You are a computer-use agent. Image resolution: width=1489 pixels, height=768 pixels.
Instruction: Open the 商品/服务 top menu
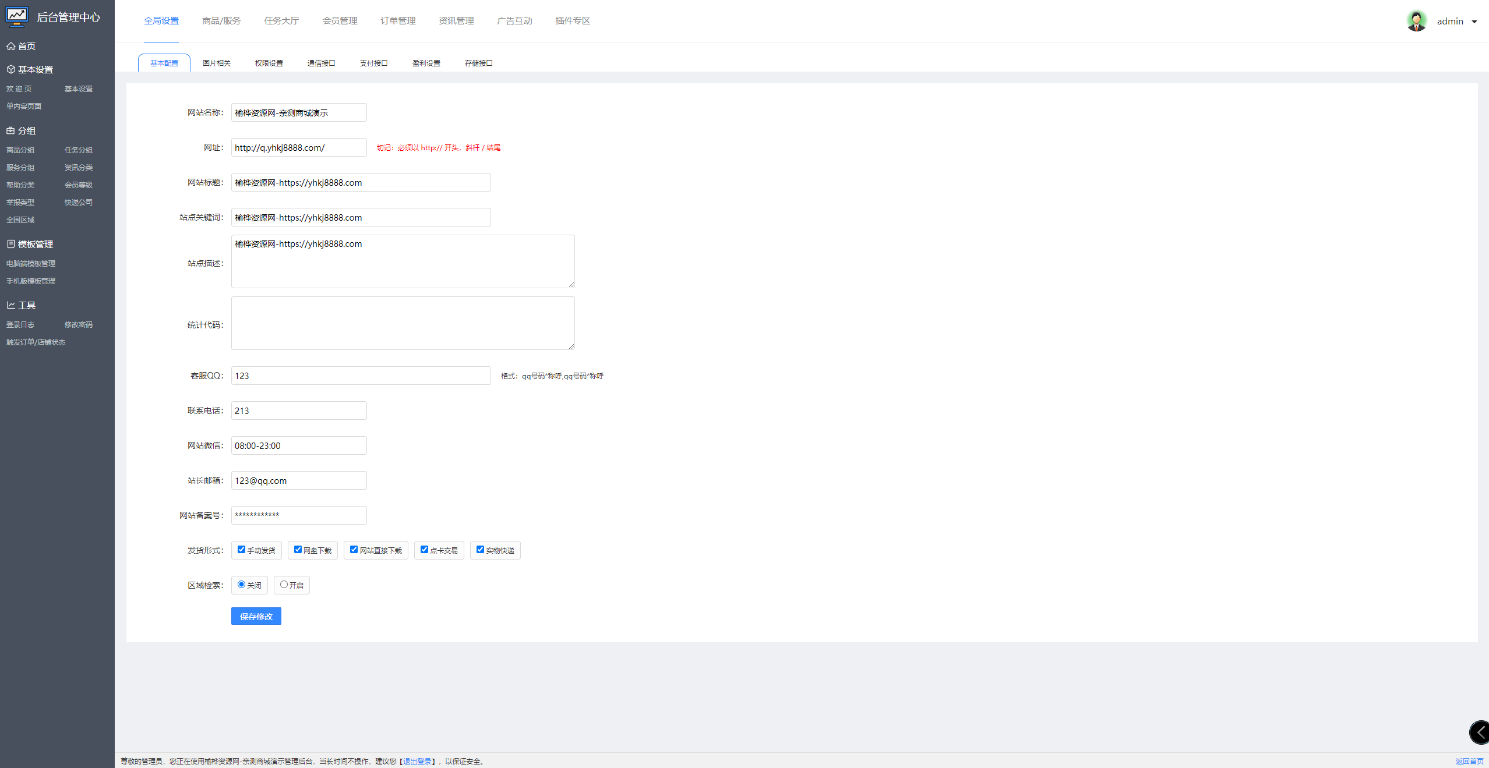pos(221,21)
